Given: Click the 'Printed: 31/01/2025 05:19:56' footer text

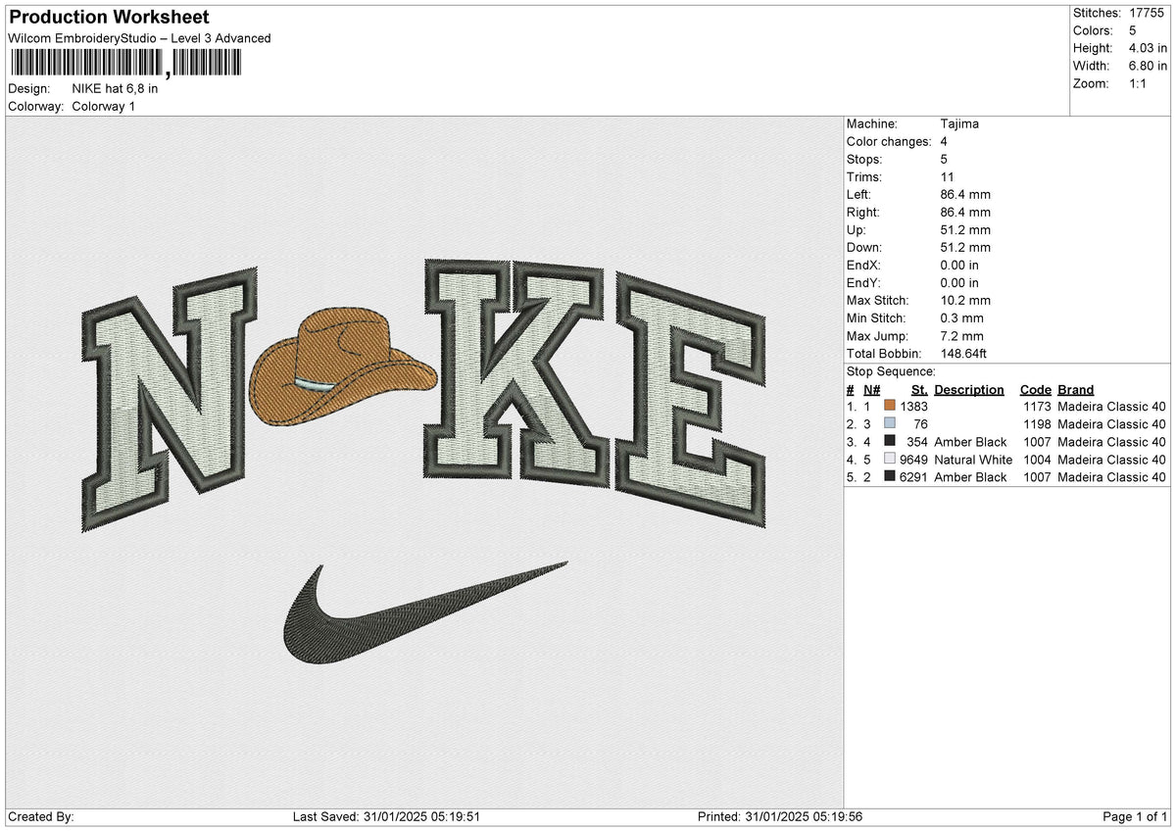Looking at the screenshot, I should point(780,816).
